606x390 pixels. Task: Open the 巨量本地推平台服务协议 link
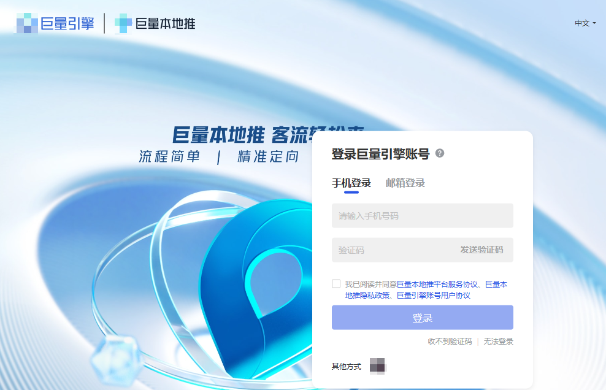[437, 284]
